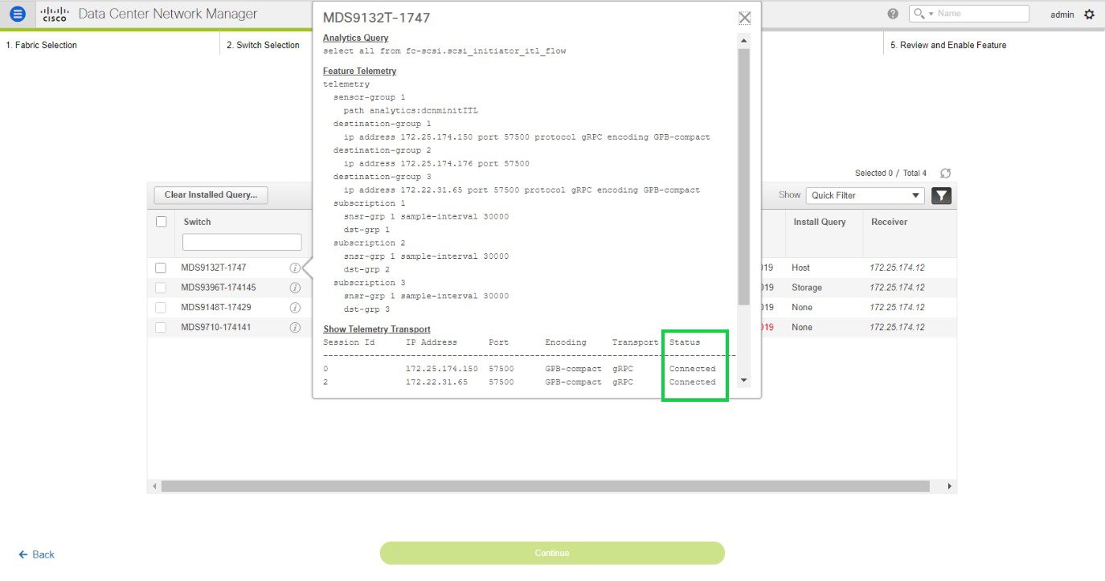Click the admin user label
Image resolution: width=1105 pixels, height=581 pixels.
point(1062,14)
